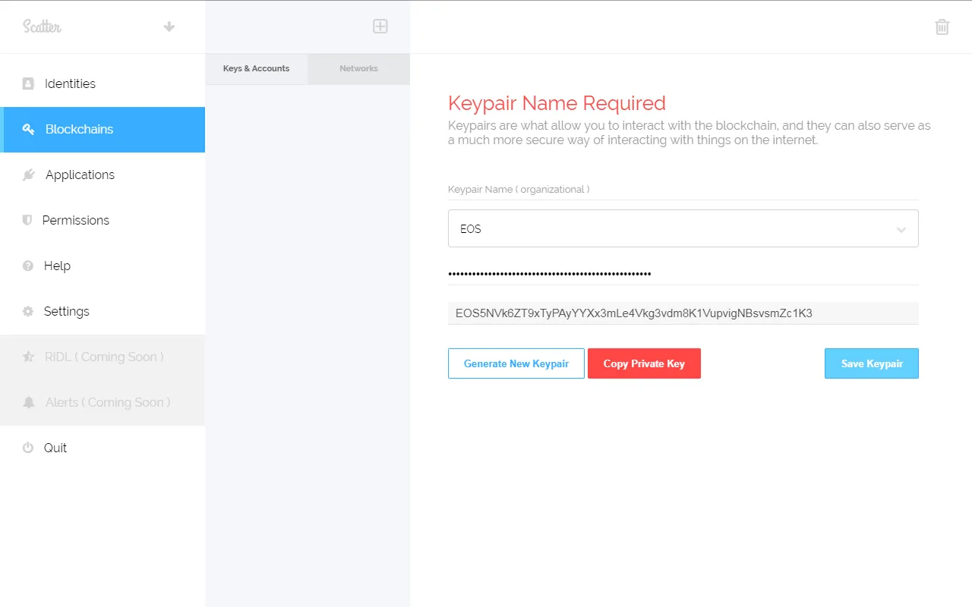Screen dimensions: 972x607
Task: Open the Help page label
Action: 57,266
